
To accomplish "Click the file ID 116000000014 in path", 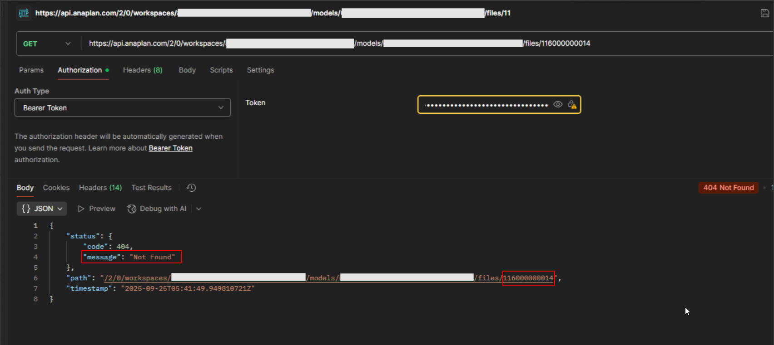I will point(528,278).
